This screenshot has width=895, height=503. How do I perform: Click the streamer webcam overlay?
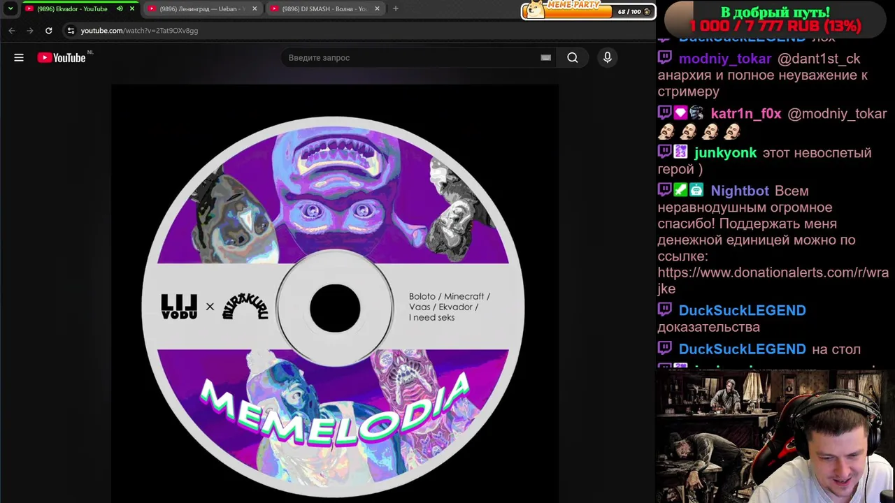tap(775, 437)
